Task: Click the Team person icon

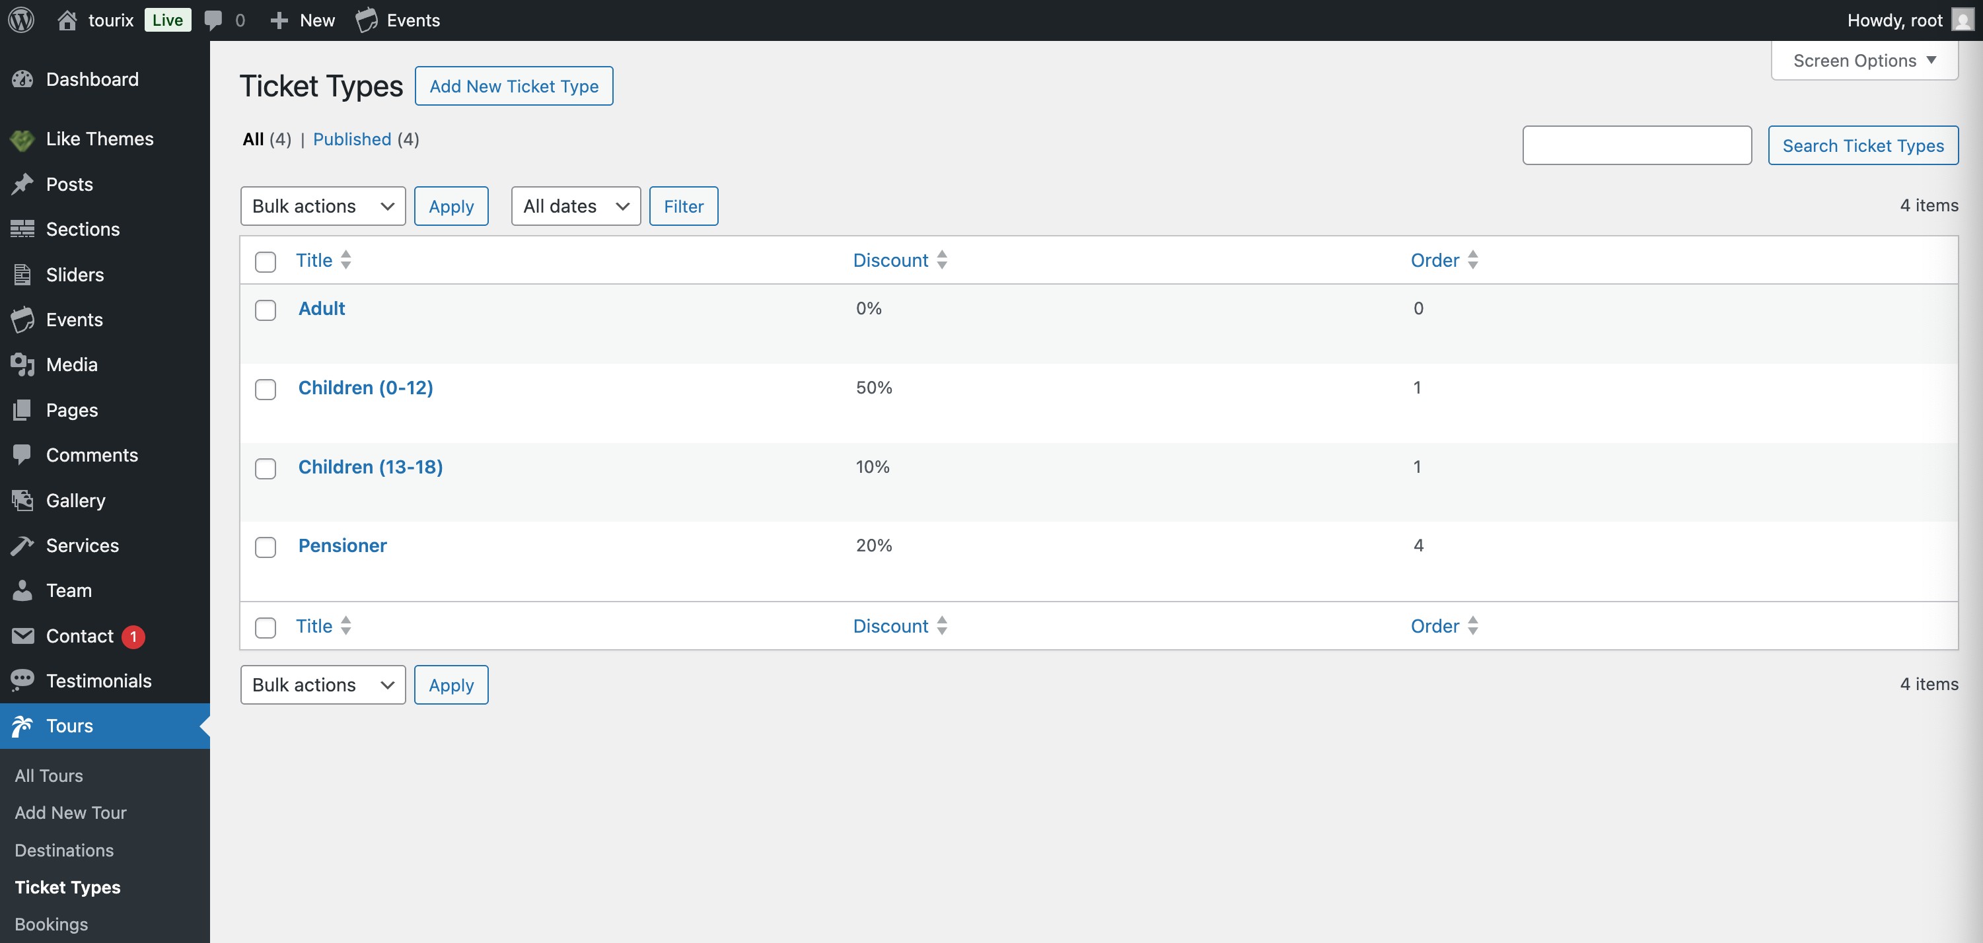Action: click(x=22, y=590)
